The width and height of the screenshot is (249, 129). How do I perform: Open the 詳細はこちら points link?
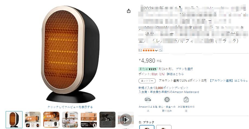(x=175, y=74)
